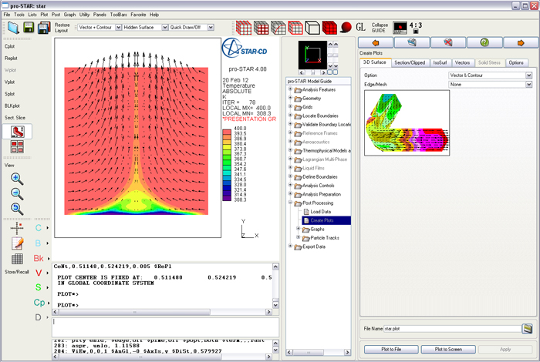This screenshot has height=362, width=540.
Task: Open the Option Vector & Contour combo box
Action: (x=491, y=75)
